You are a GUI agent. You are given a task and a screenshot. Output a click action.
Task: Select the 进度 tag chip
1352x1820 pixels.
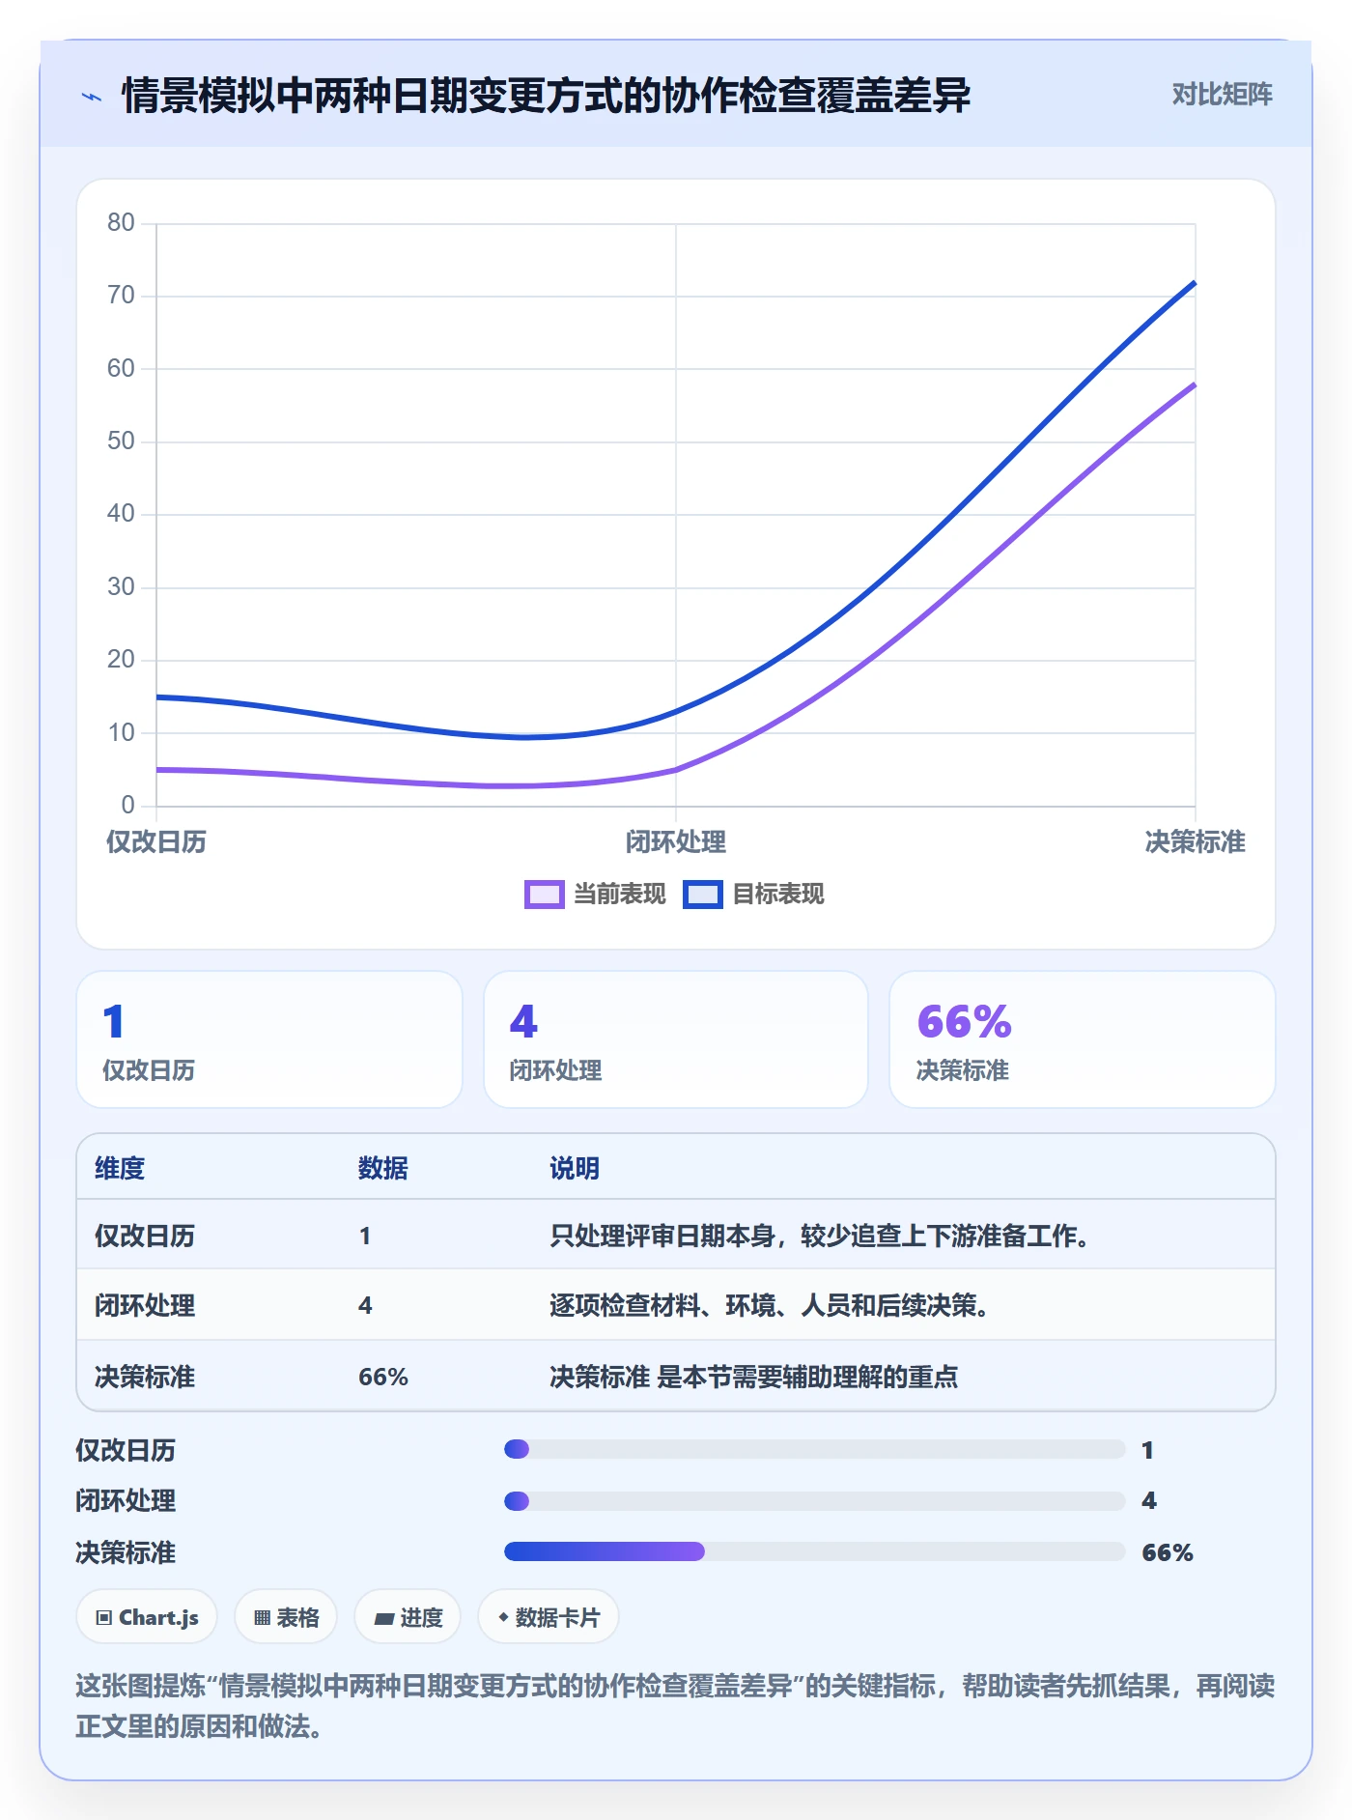point(408,1617)
